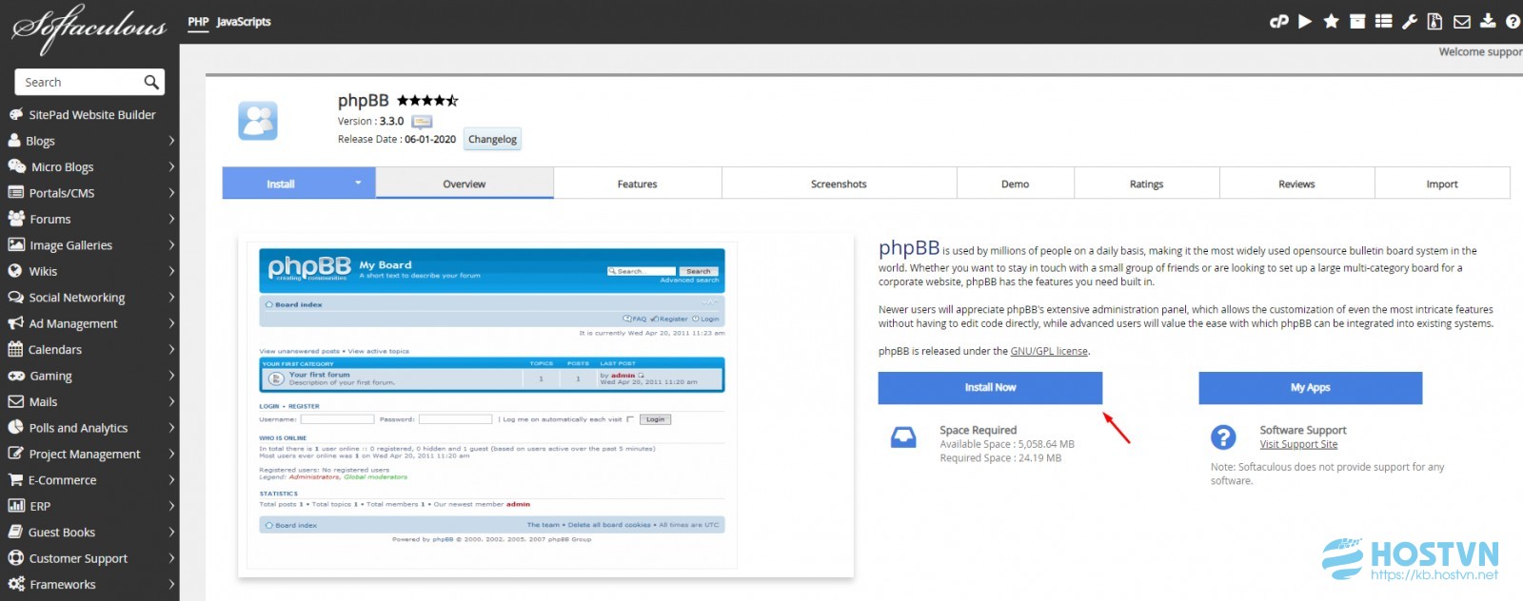Click the blue Install Now button

click(x=990, y=387)
